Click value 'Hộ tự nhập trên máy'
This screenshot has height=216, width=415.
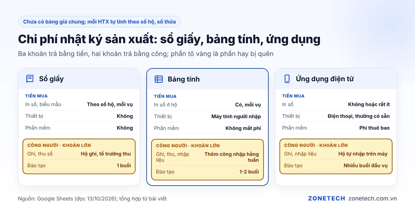pyautogui.click(x=363, y=154)
